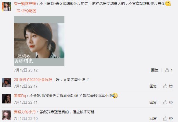Enlarge the attached comment photo thumbnail
The image size is (178, 122).
[x=39, y=41]
